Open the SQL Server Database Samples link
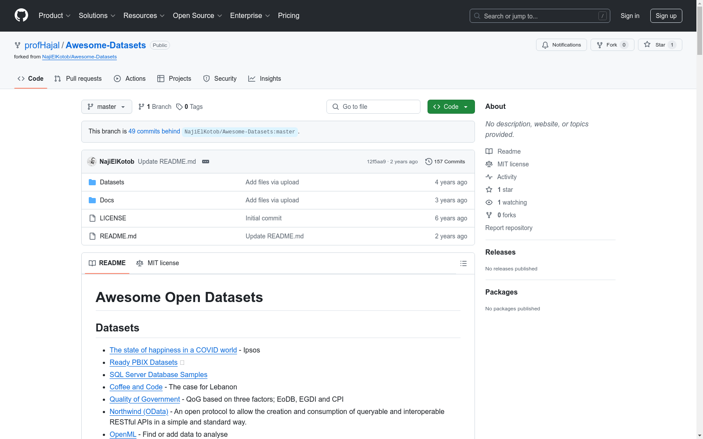This screenshot has width=703, height=439. 159,374
